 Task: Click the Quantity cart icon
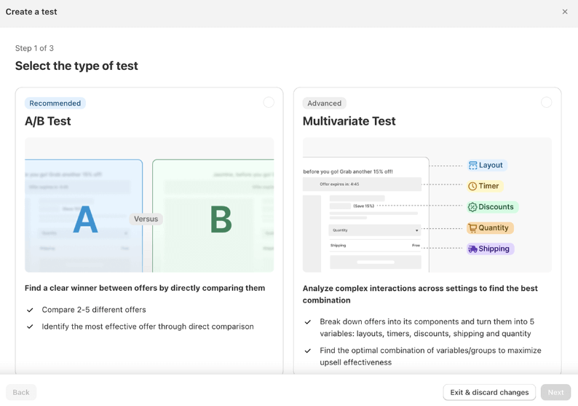click(472, 228)
